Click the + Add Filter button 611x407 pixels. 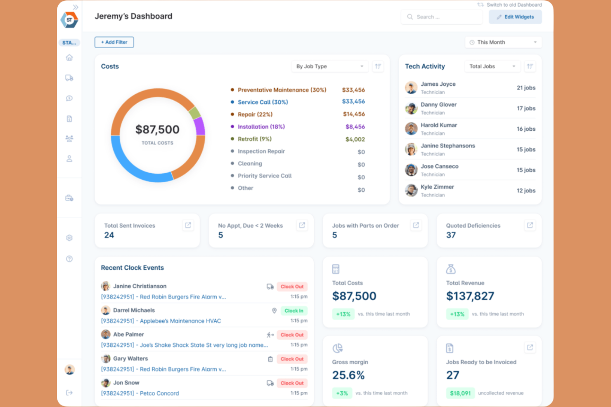[x=114, y=42]
